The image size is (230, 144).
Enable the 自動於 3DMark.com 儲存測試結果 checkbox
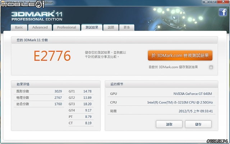[x=211, y=67]
